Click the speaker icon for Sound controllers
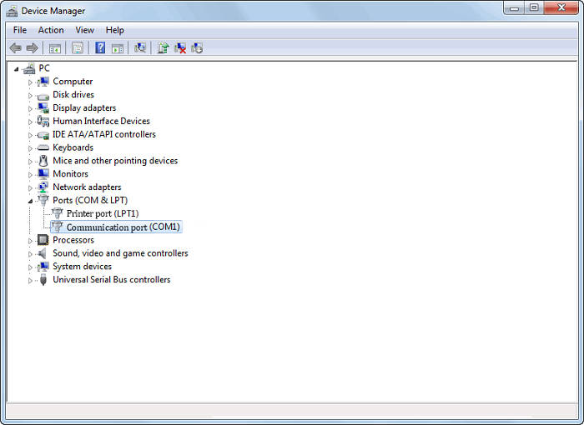The height and width of the screenshot is (425, 584). [43, 253]
